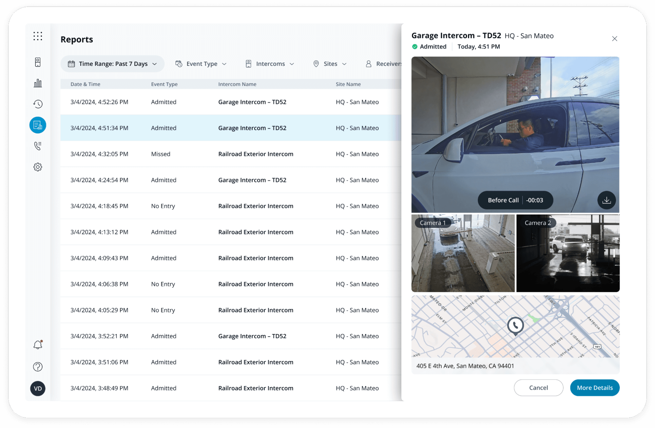Expand the Time Range Past 7 Days dropdown
The image size is (655, 428).
point(112,64)
